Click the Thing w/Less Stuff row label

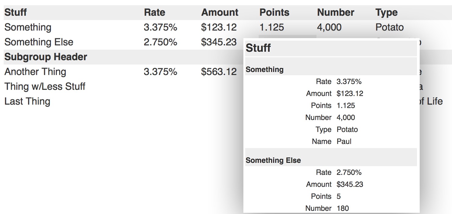(45, 87)
